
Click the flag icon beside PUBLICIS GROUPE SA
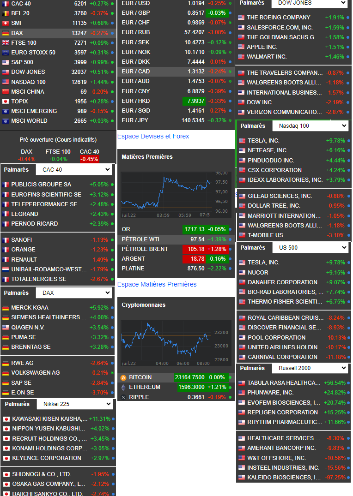(6, 185)
